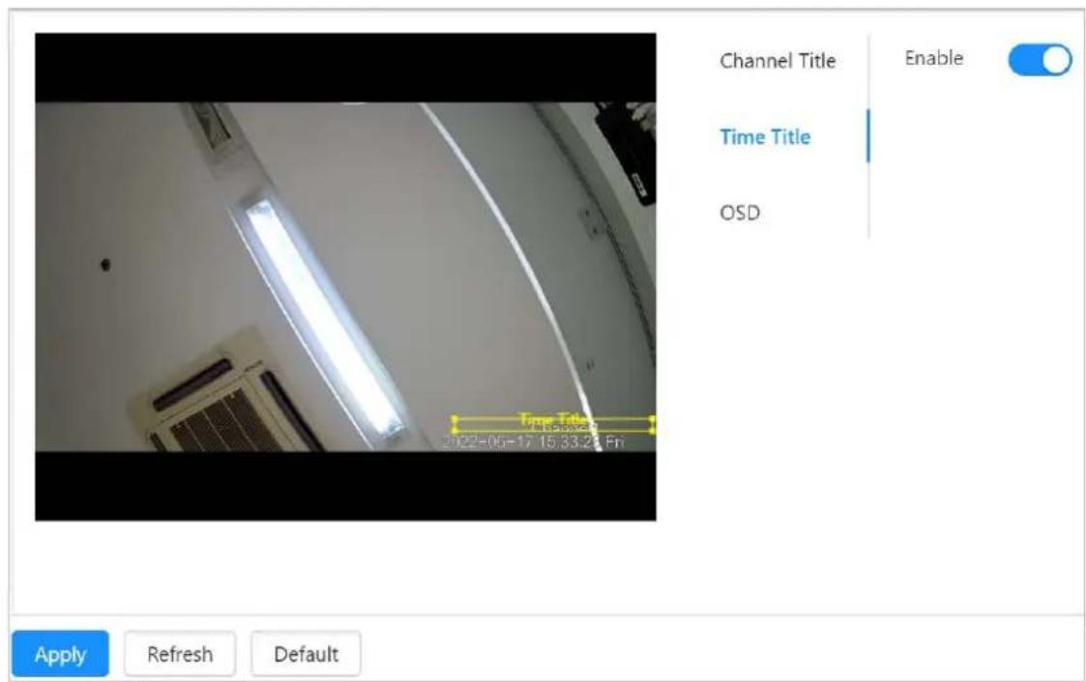Select the yellow Time Title overlay box
Viewport: 1086px width, 682px height.
point(553,424)
